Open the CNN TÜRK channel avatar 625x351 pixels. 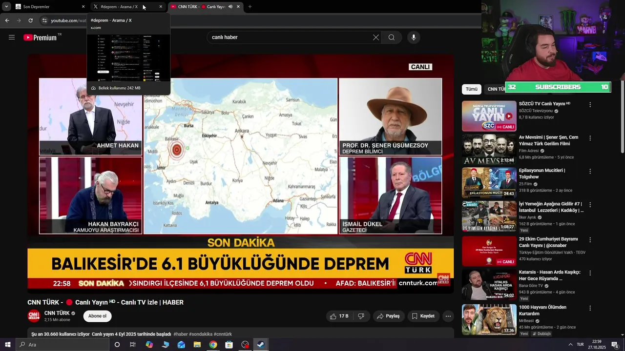34,316
